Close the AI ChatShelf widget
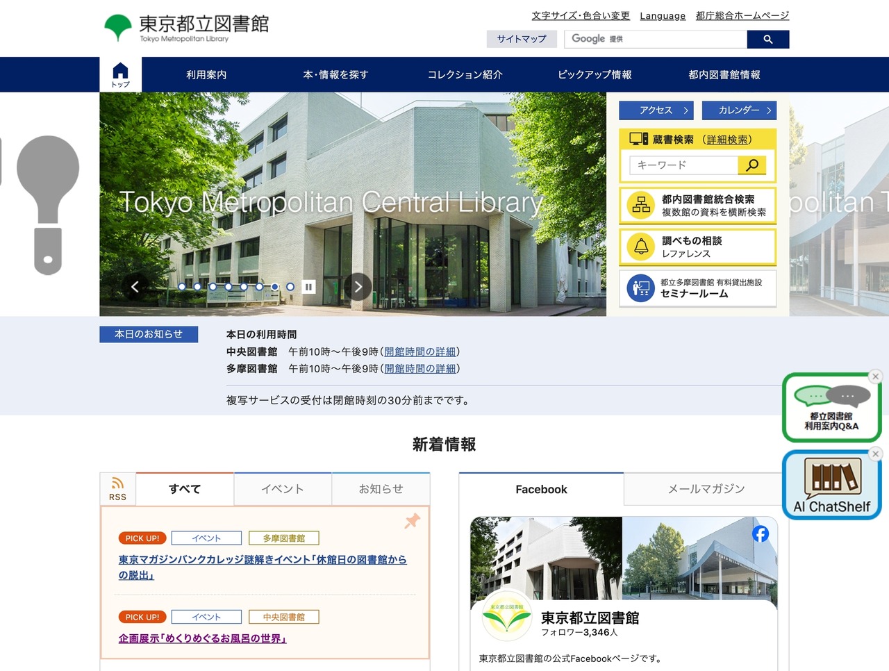 click(x=875, y=454)
